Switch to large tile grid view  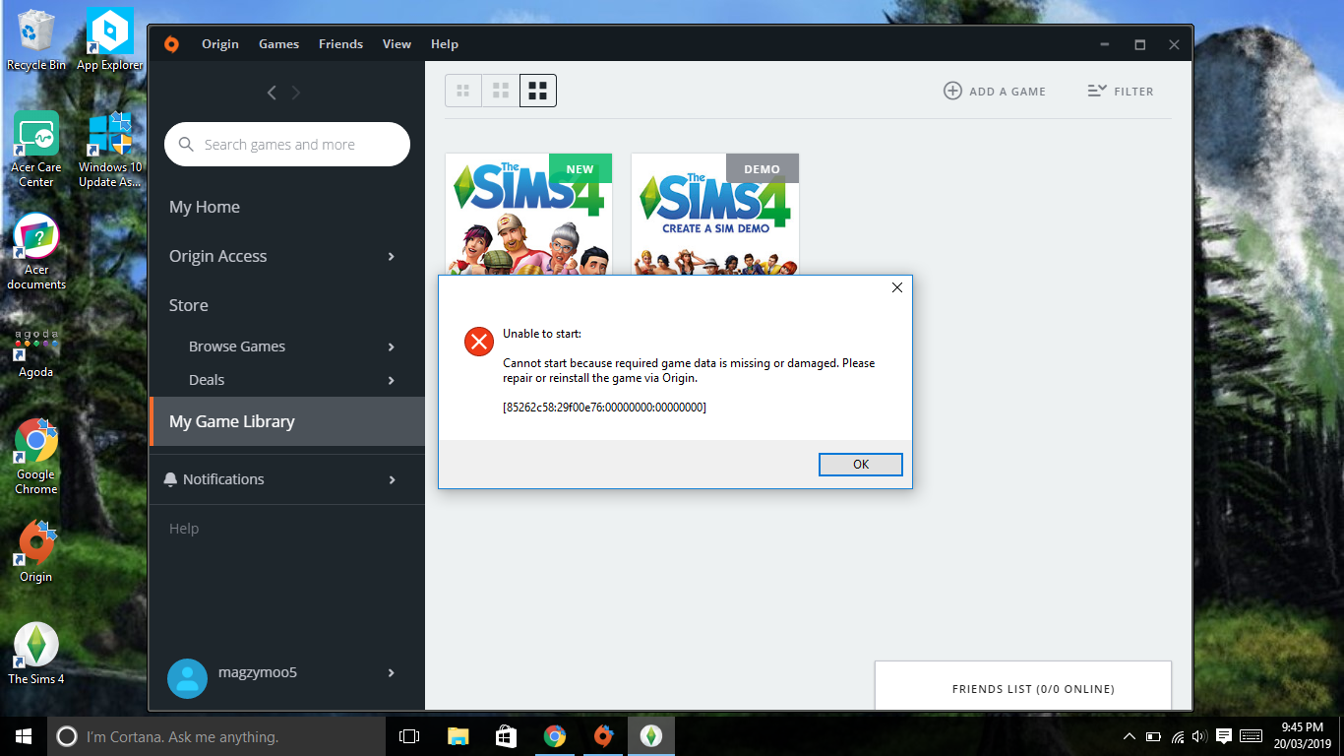[538, 91]
